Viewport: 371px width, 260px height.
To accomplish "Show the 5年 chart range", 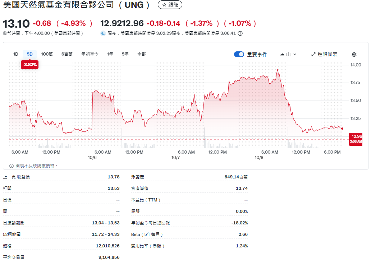I will point(125,54).
